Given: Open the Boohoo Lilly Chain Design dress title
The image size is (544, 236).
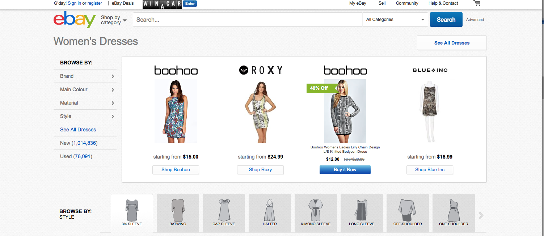Looking at the screenshot, I should click(345, 149).
